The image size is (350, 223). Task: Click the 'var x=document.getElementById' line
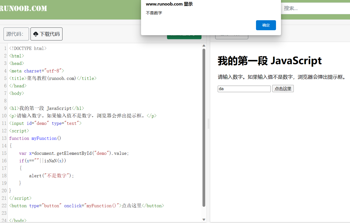point(74,153)
